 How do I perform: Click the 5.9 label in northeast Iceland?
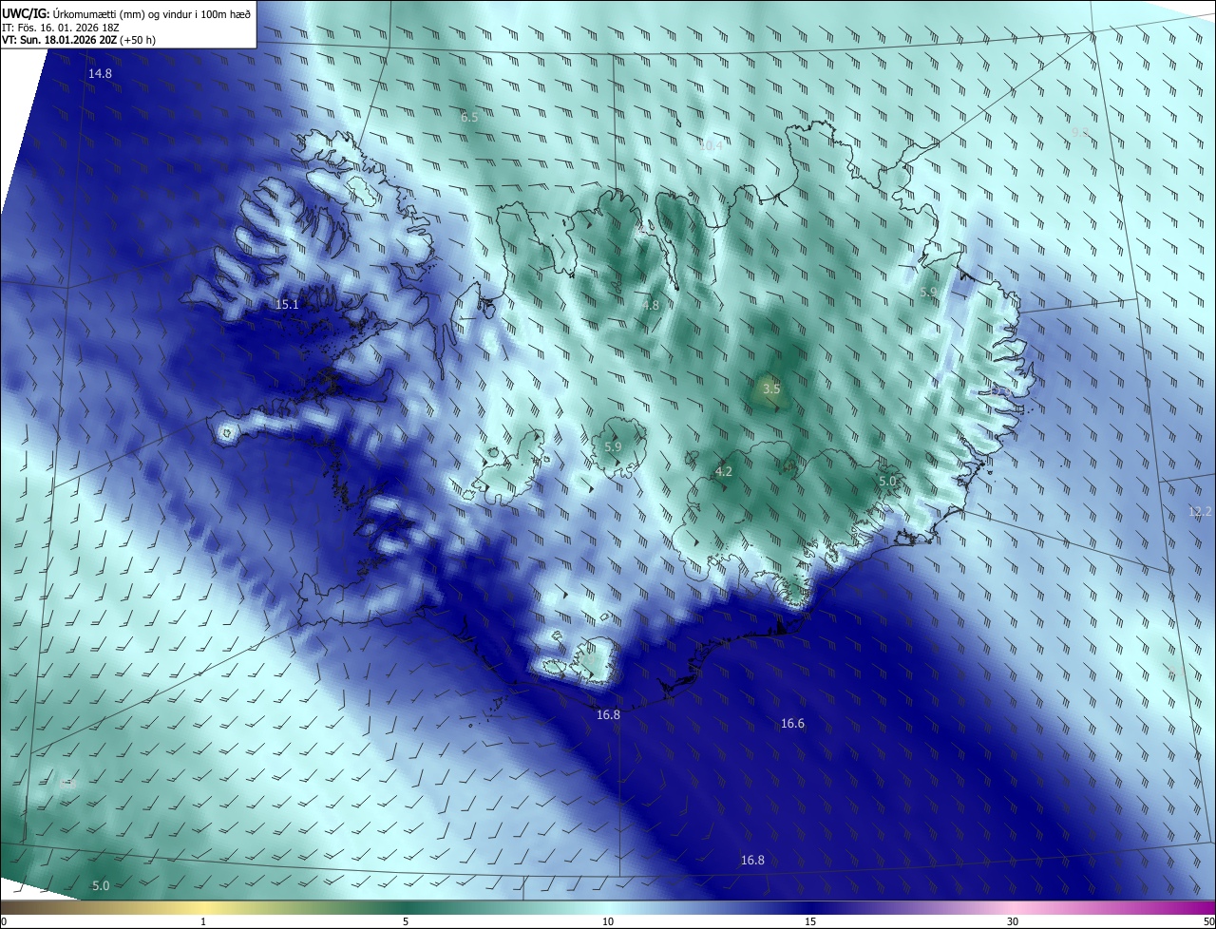coord(928,293)
